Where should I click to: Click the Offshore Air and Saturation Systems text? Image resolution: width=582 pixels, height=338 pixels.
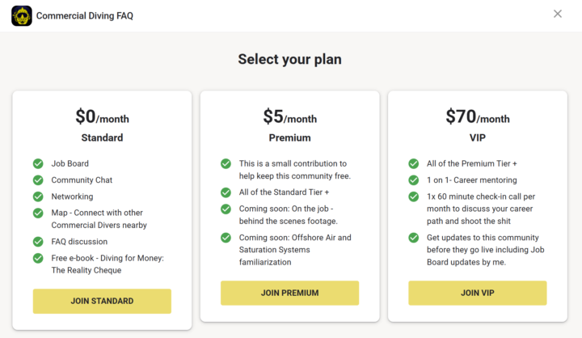pyautogui.click(x=295, y=243)
